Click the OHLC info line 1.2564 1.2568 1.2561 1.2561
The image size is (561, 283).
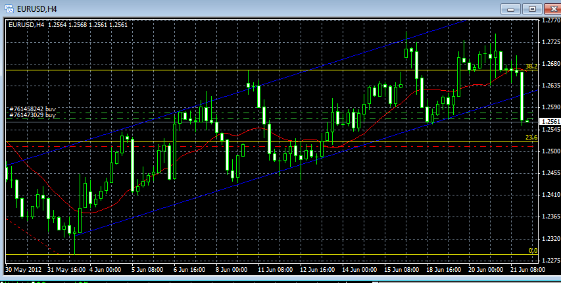pos(87,25)
